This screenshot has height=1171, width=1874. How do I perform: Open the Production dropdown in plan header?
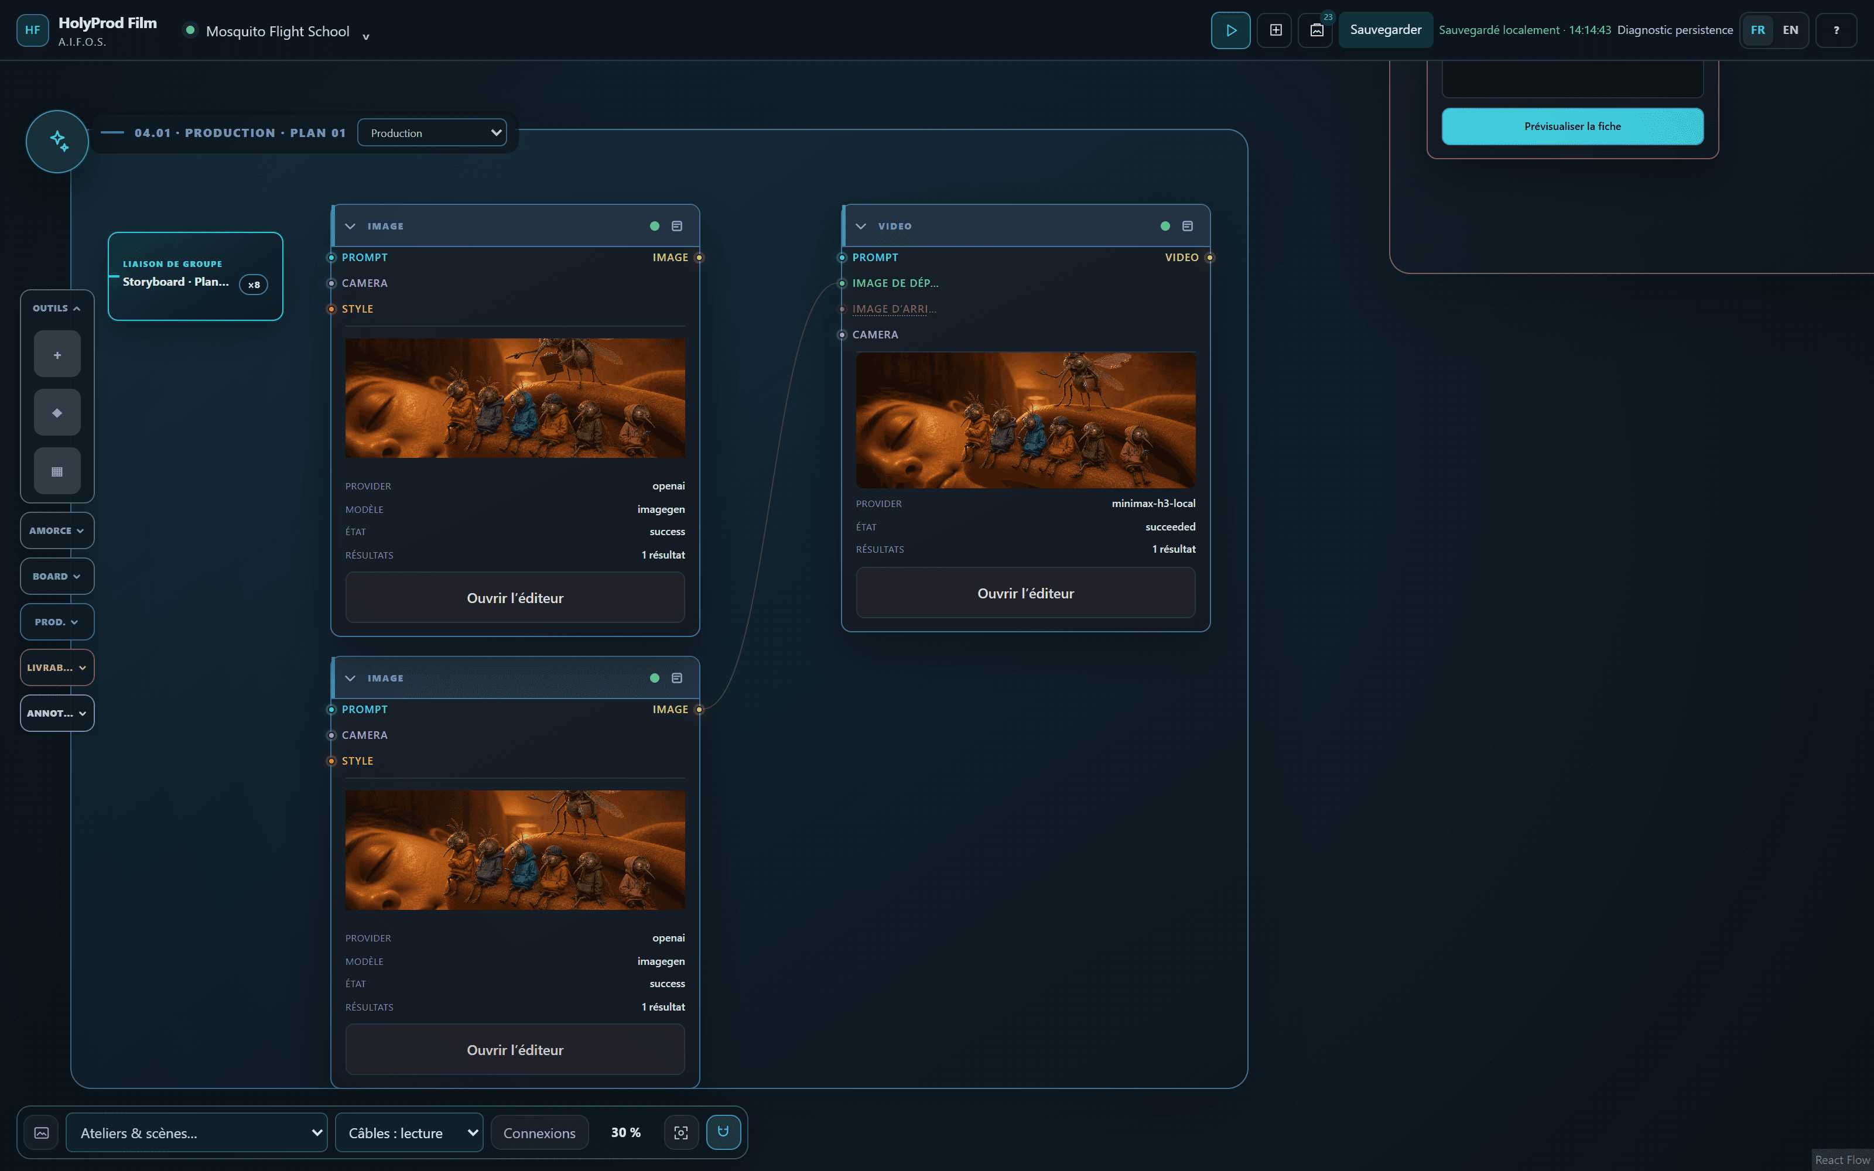(432, 132)
